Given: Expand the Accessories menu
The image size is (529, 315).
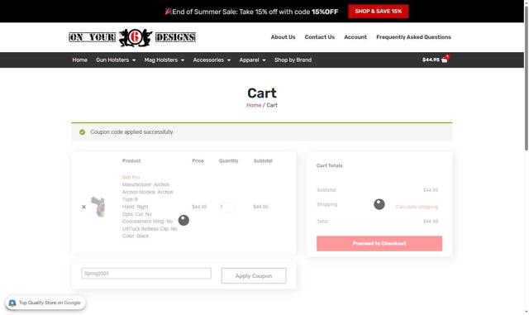Looking at the screenshot, I should [212, 60].
